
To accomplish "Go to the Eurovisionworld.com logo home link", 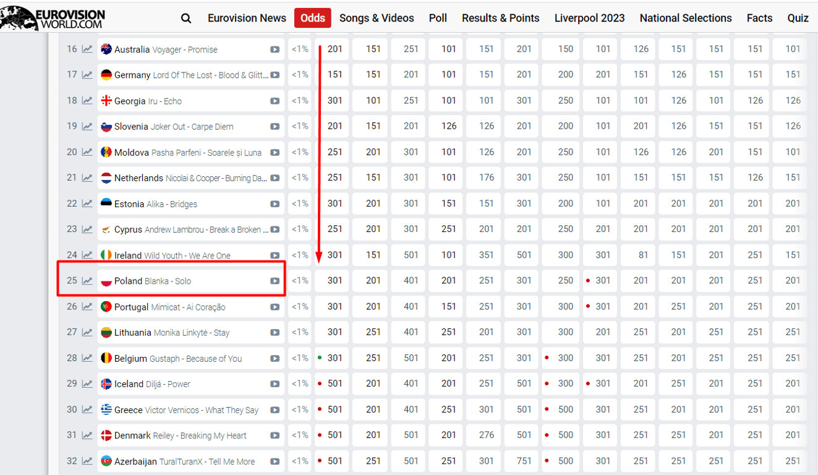I will [x=53, y=19].
